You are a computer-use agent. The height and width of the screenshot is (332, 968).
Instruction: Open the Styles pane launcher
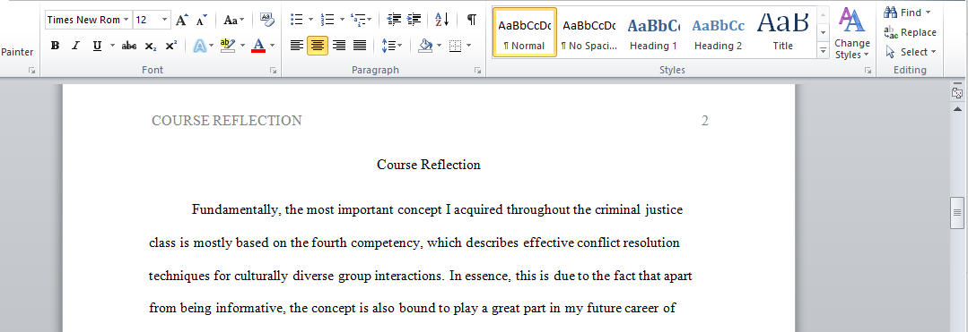pos(868,71)
